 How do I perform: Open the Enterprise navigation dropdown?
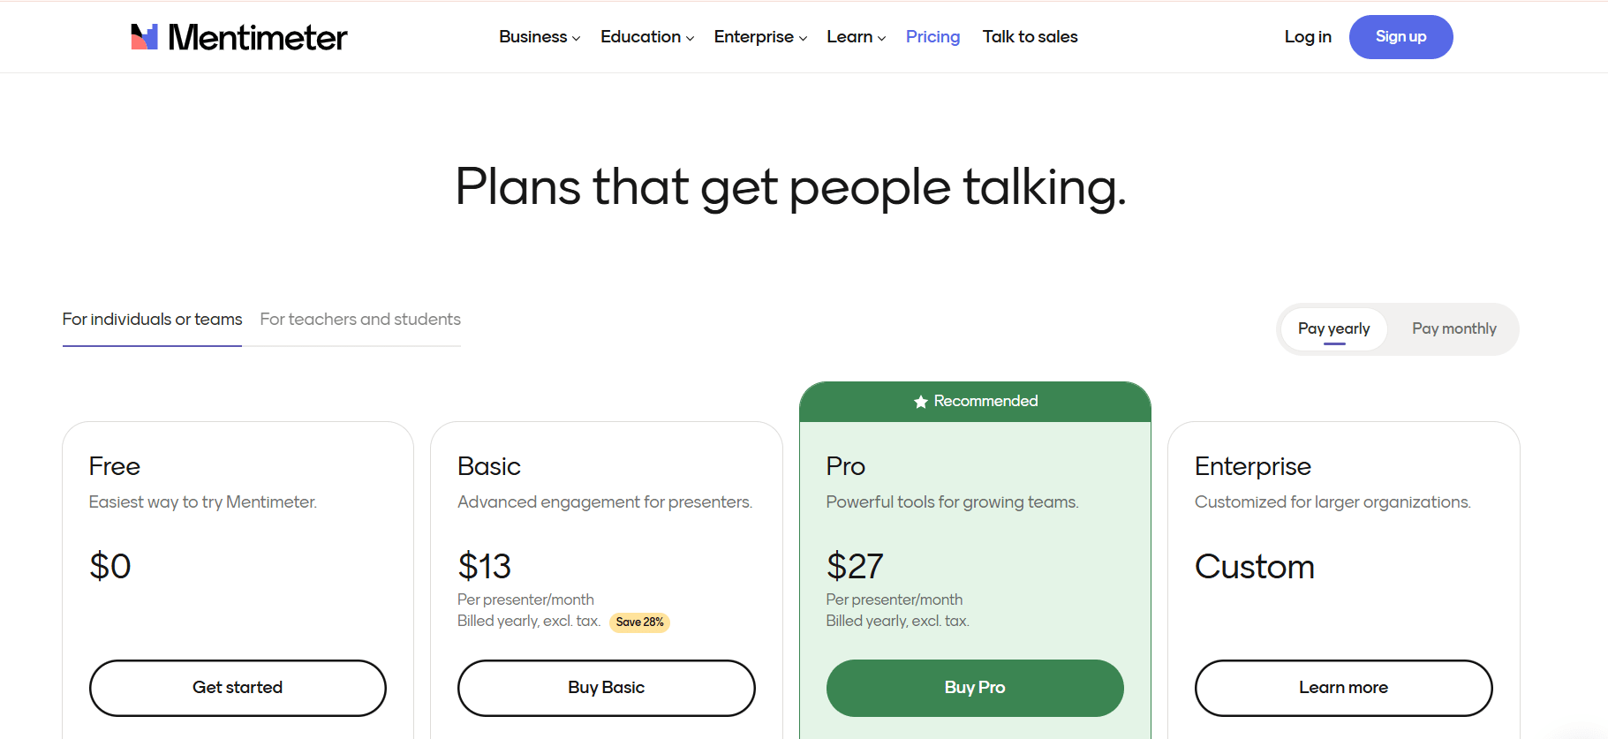(759, 37)
